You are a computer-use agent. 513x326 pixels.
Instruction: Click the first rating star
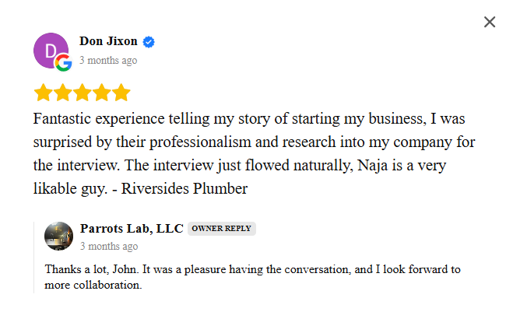(x=44, y=93)
